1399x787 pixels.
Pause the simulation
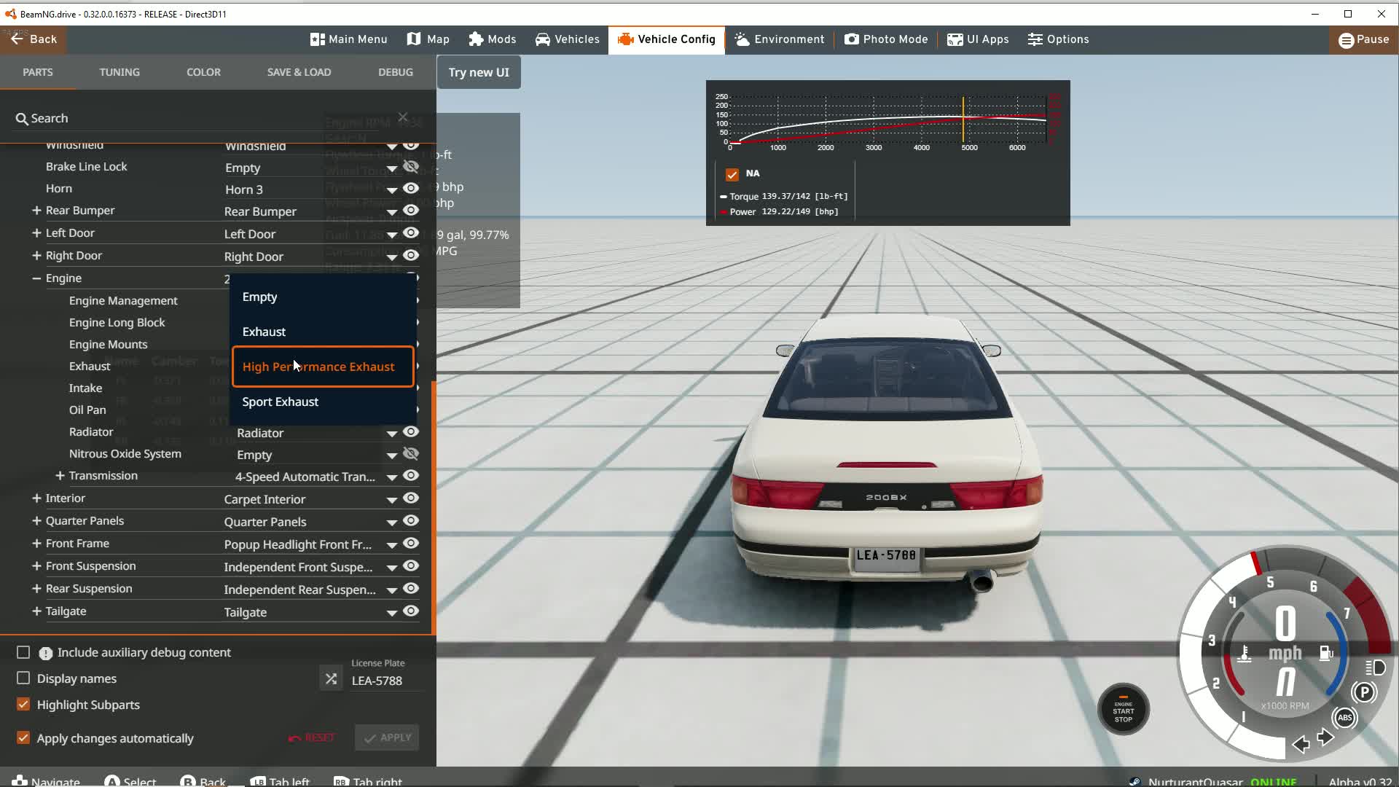[x=1362, y=39]
